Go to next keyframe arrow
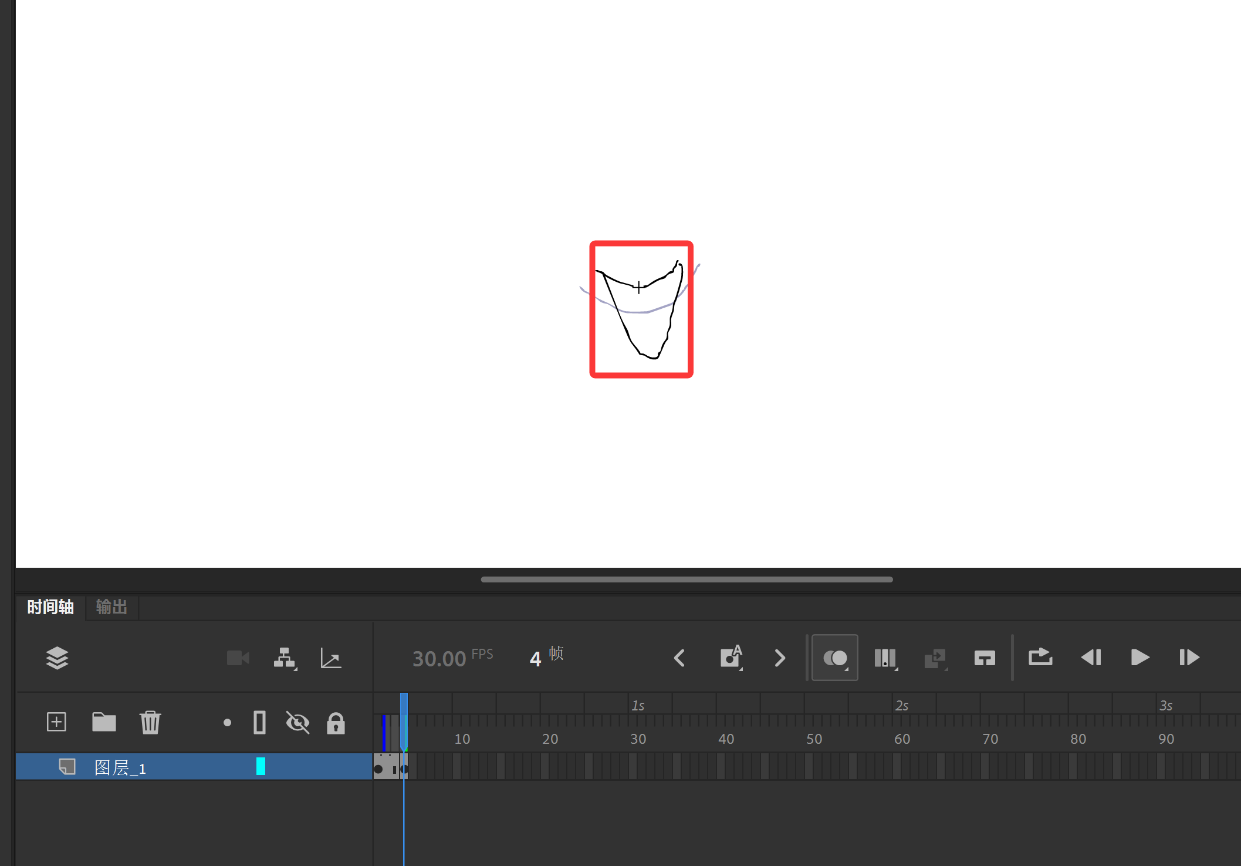This screenshot has height=866, width=1241. click(780, 658)
